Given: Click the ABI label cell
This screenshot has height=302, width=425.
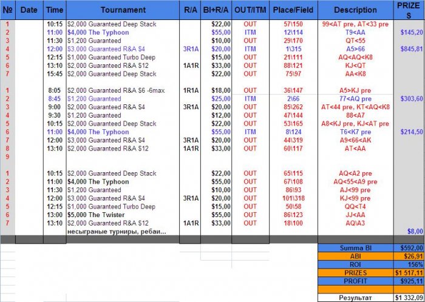Looking at the screenshot, I should coord(355,257).
